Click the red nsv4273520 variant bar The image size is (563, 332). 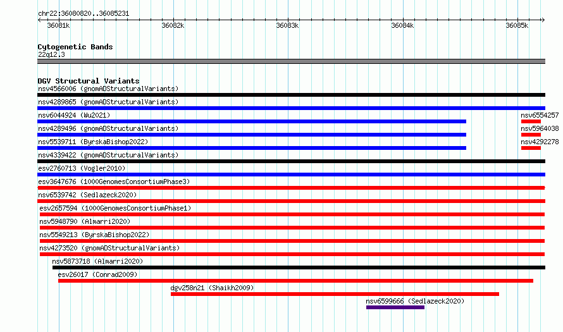(292, 254)
